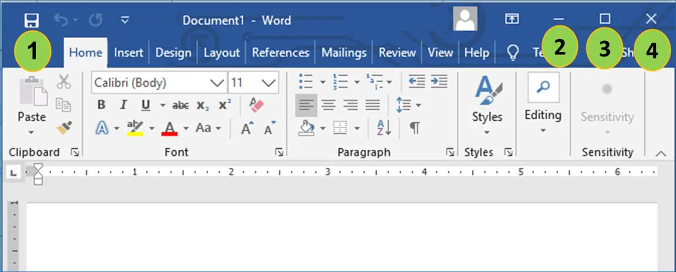Screen dimensions: 676x272
Task: Toggle Bold formatting
Action: point(102,105)
